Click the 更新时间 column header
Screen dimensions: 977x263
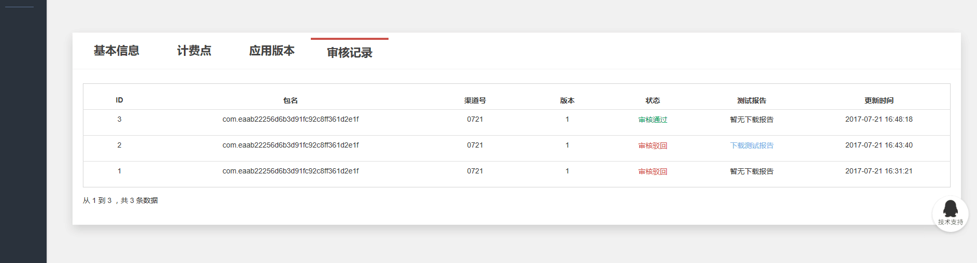[x=879, y=100]
